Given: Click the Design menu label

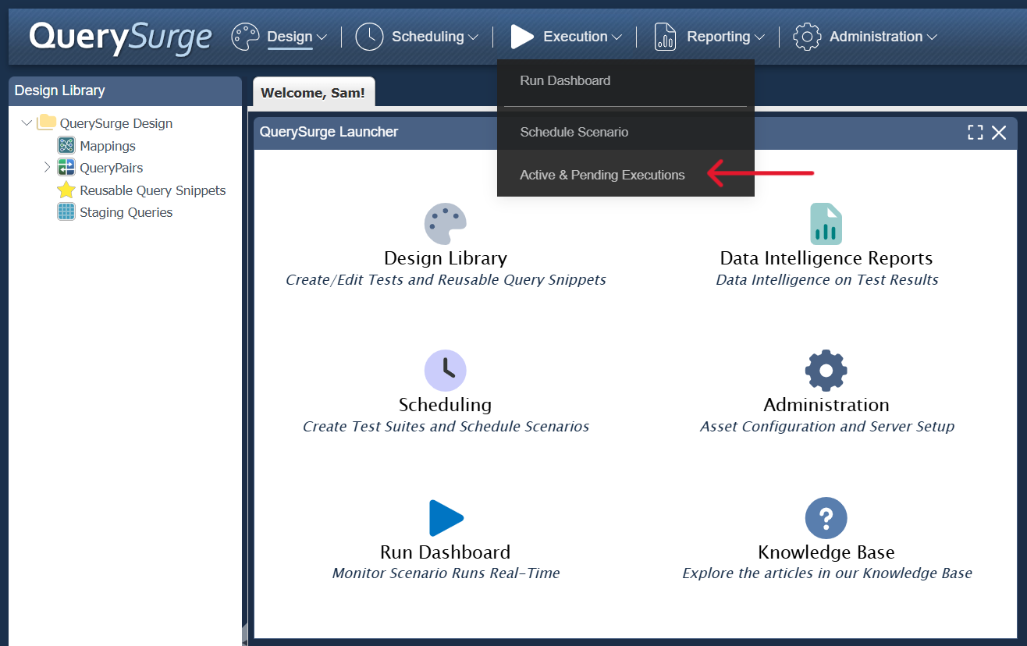Looking at the screenshot, I should click(x=290, y=37).
